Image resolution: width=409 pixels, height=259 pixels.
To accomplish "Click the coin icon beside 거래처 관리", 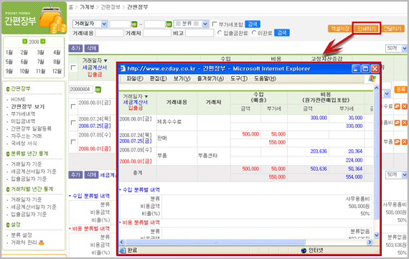I will [x=41, y=242].
